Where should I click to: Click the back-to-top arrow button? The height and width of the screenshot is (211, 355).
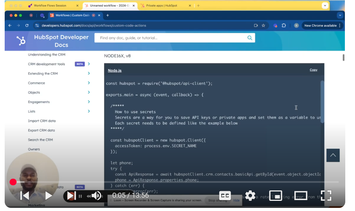pos(333,155)
